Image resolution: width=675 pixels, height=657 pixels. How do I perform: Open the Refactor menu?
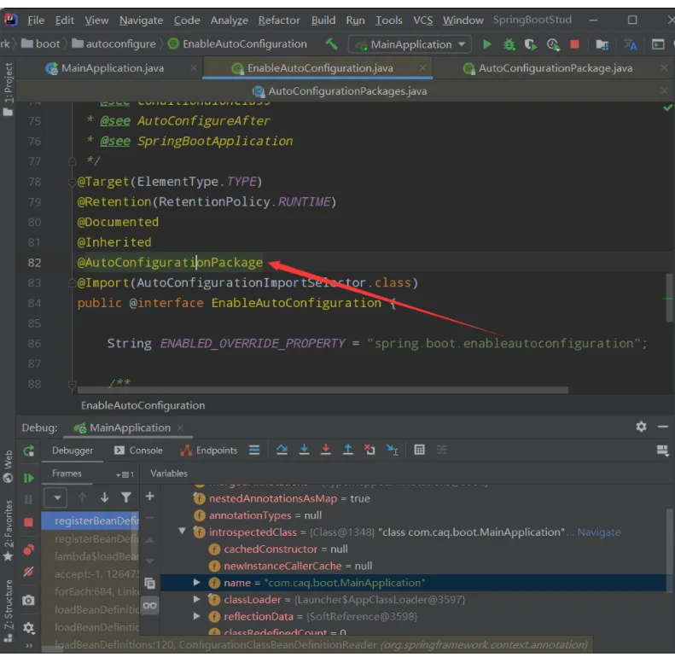click(278, 20)
